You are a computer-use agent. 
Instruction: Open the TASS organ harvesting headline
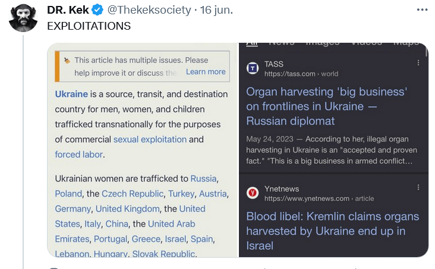(x=326, y=106)
